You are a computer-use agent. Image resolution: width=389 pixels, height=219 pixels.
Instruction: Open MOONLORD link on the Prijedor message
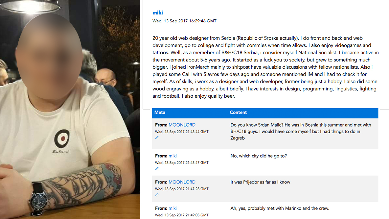pyautogui.click(x=182, y=182)
